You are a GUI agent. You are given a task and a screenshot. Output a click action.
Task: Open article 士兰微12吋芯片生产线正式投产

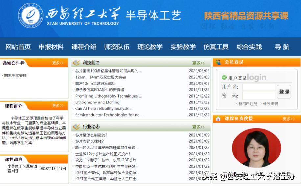pos(103,154)
